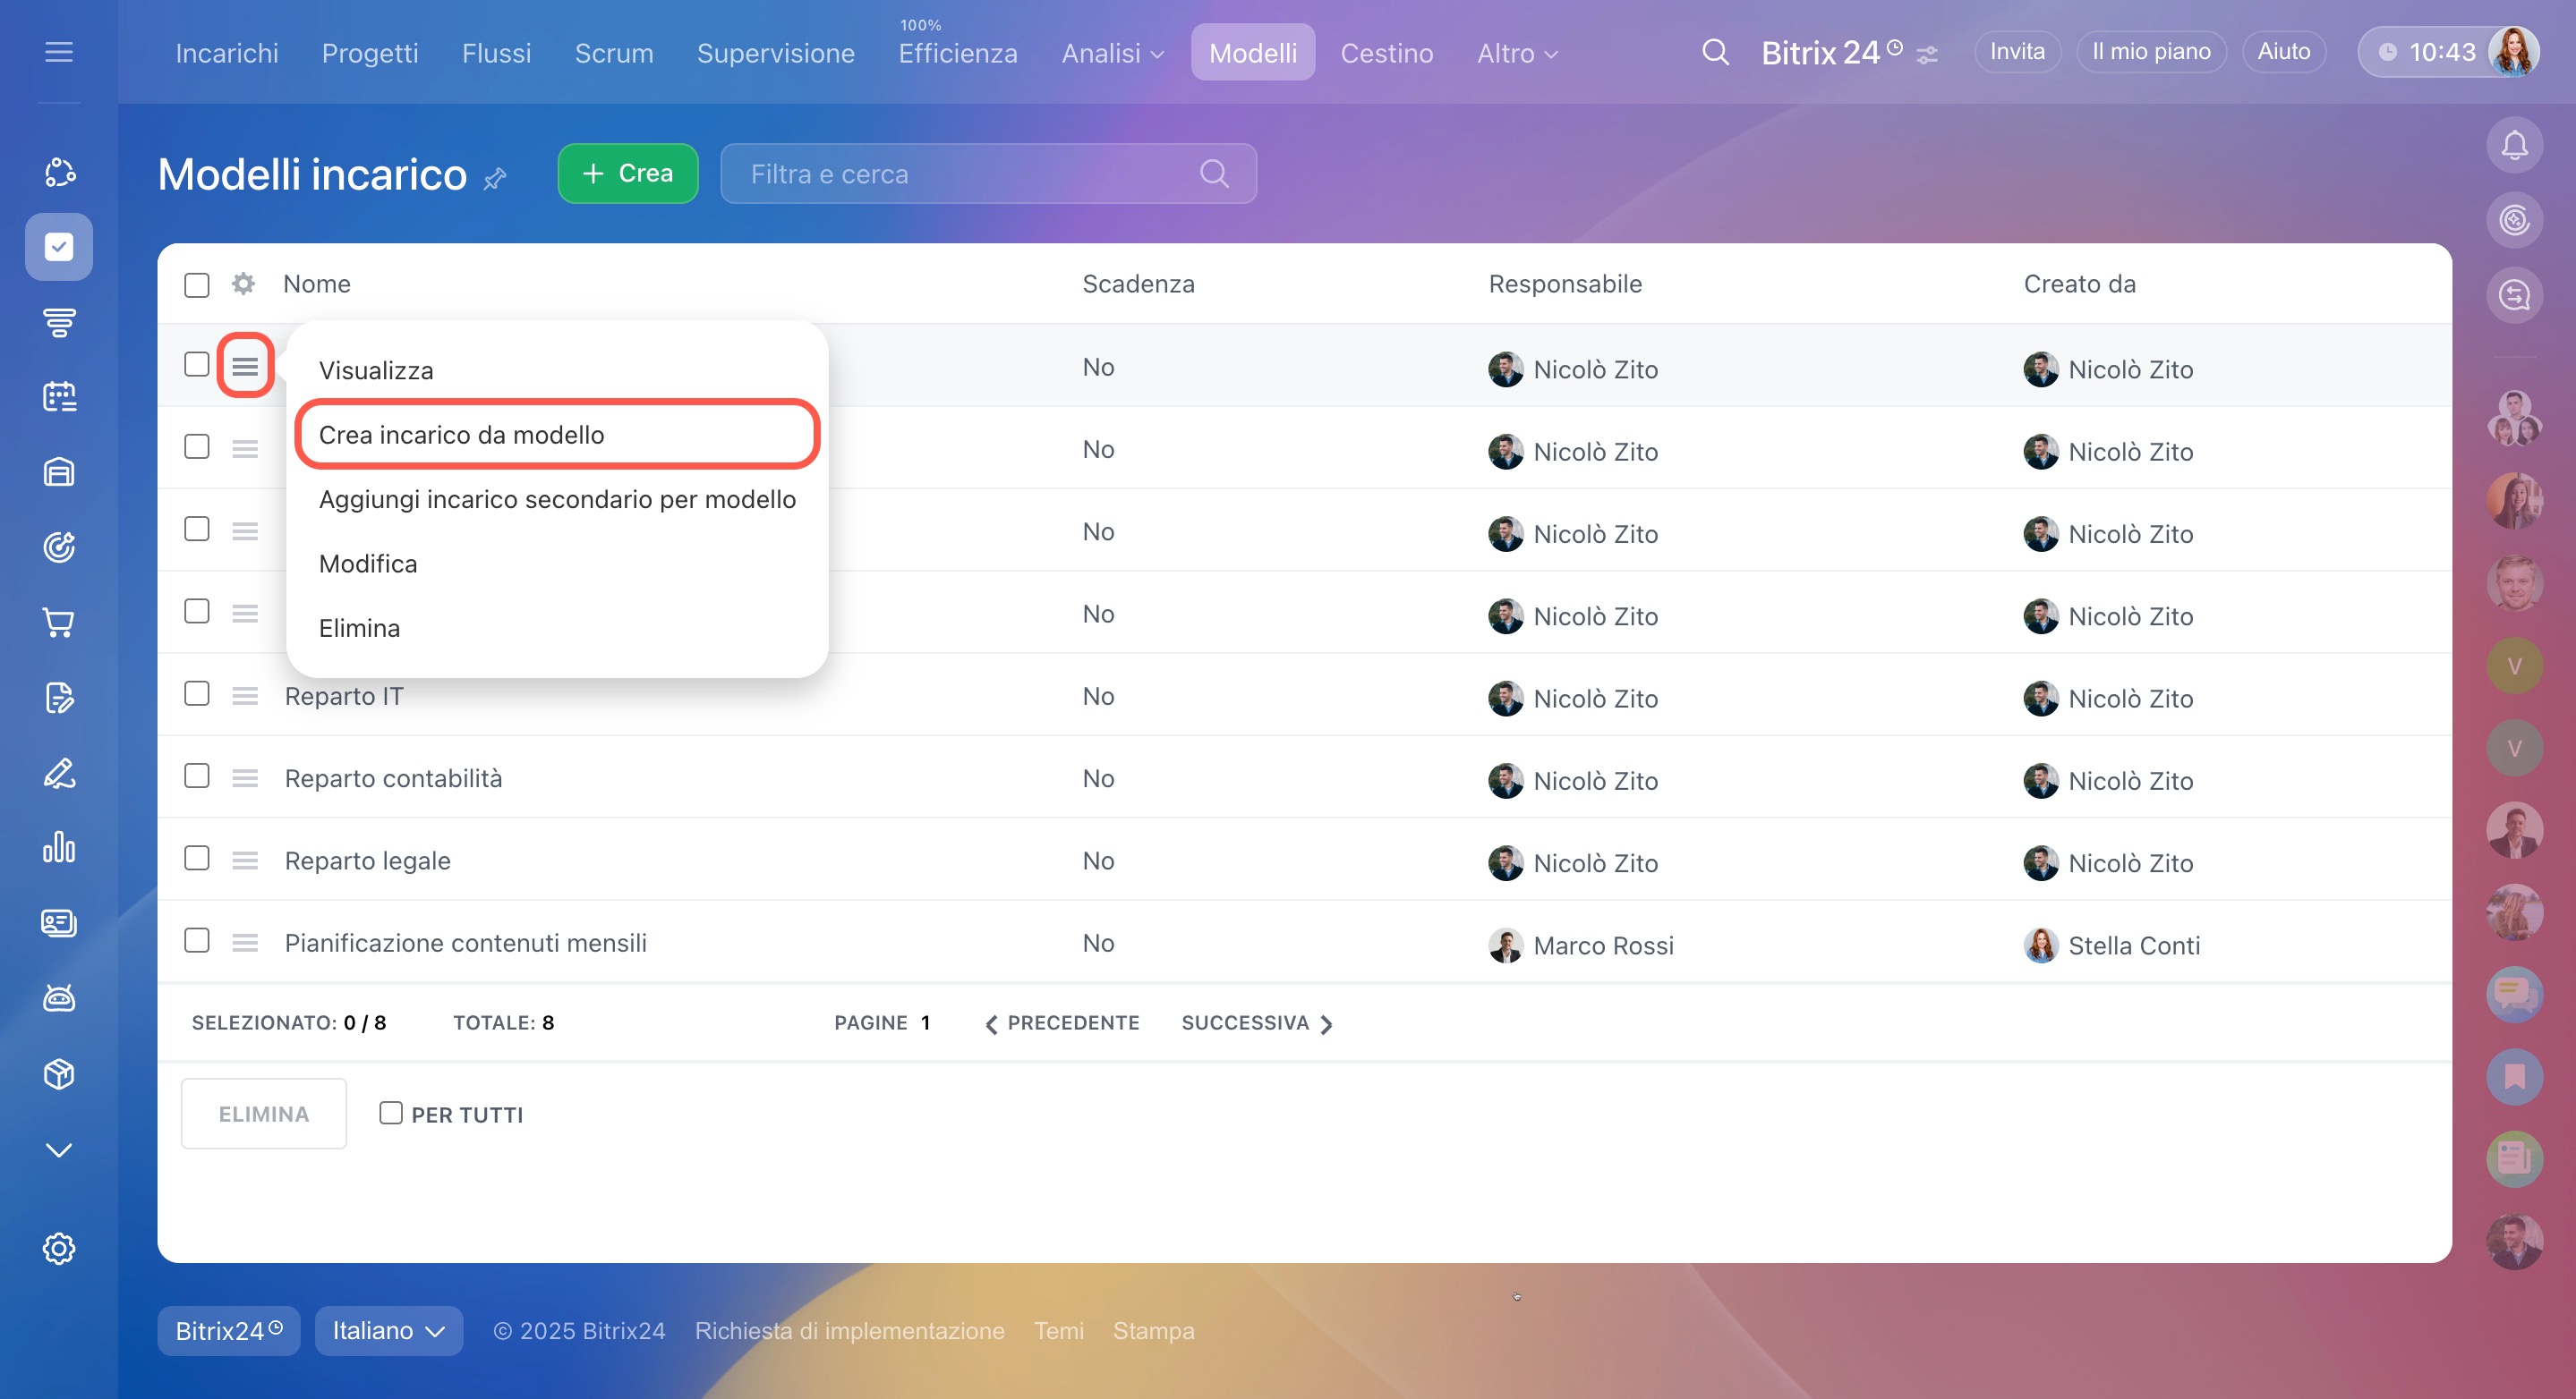The image size is (2576, 1399).
Task: Tick the checkbox for Reparto contabilità
Action: (197, 776)
